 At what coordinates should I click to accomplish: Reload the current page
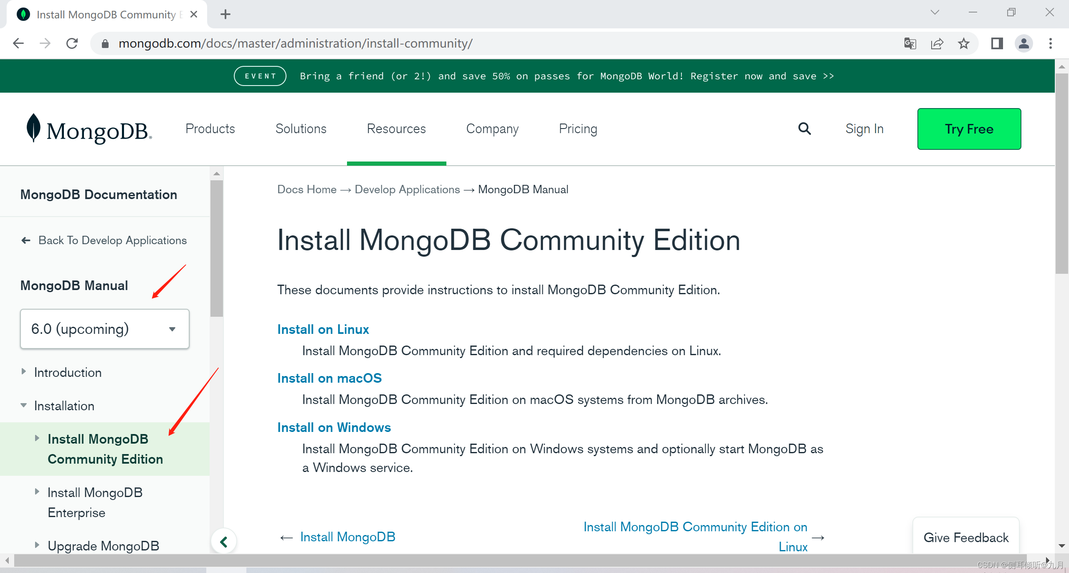[x=72, y=43]
